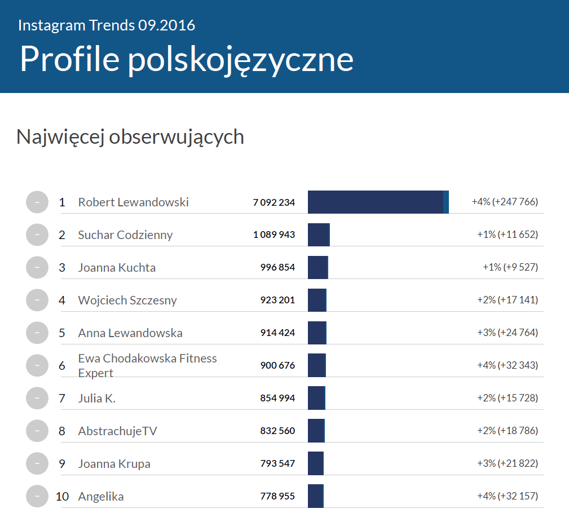Click Robert Lewandowski's follower bar
This screenshot has width=569, height=513.
pos(378,202)
